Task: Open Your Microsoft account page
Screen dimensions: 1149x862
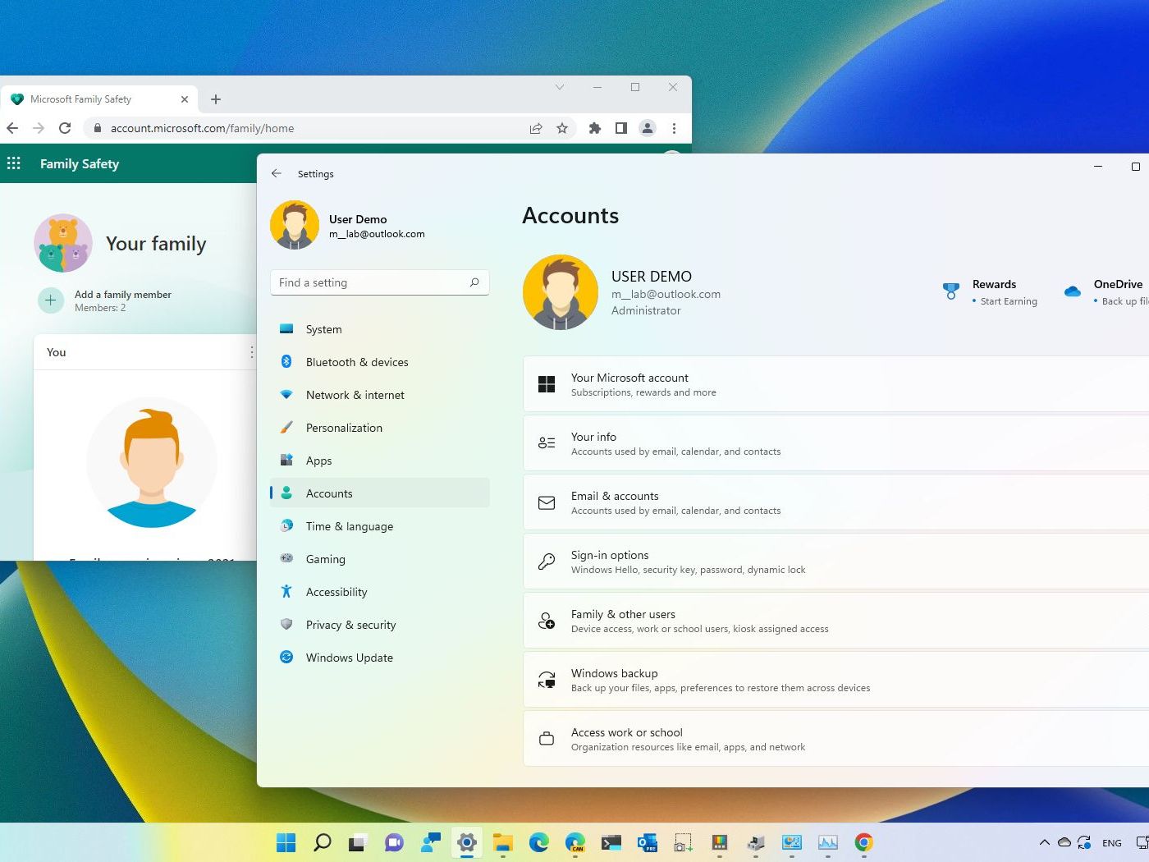Action: coord(835,384)
